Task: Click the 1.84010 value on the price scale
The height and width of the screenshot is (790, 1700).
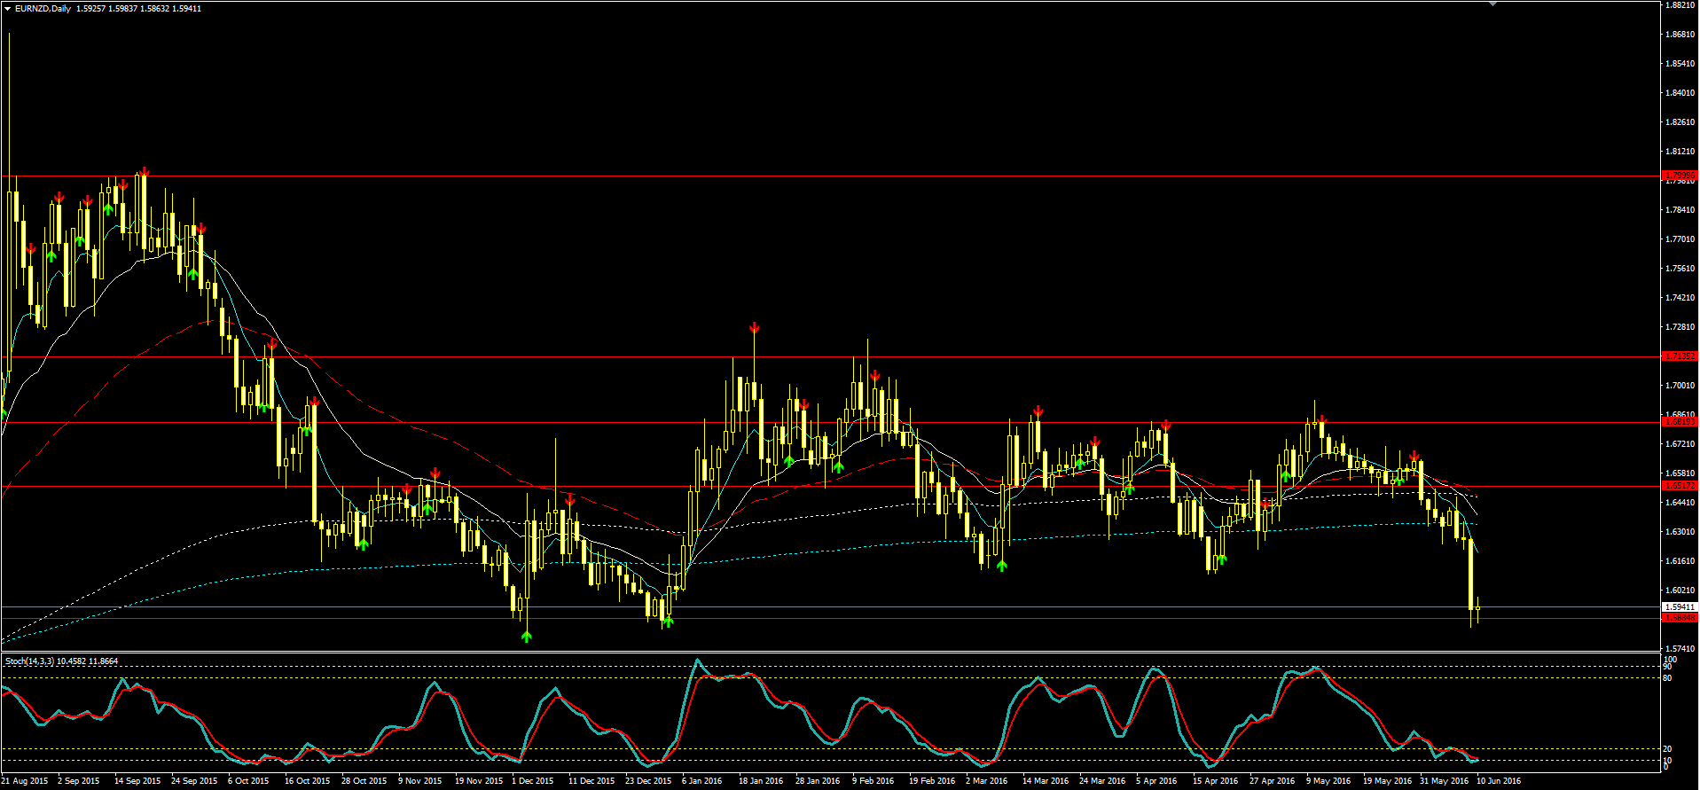Action: coord(1680,93)
